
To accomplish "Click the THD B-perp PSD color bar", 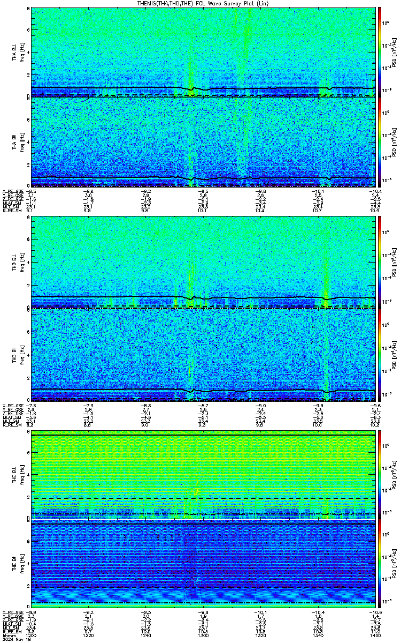I will click(x=380, y=263).
